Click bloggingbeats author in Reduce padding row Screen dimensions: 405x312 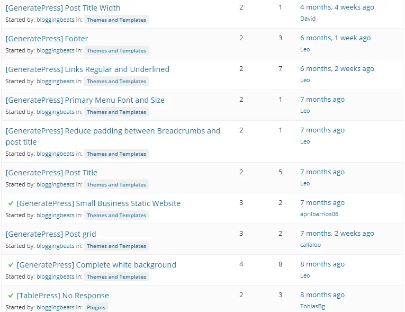point(56,154)
